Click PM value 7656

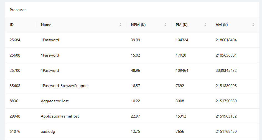pos(180,131)
